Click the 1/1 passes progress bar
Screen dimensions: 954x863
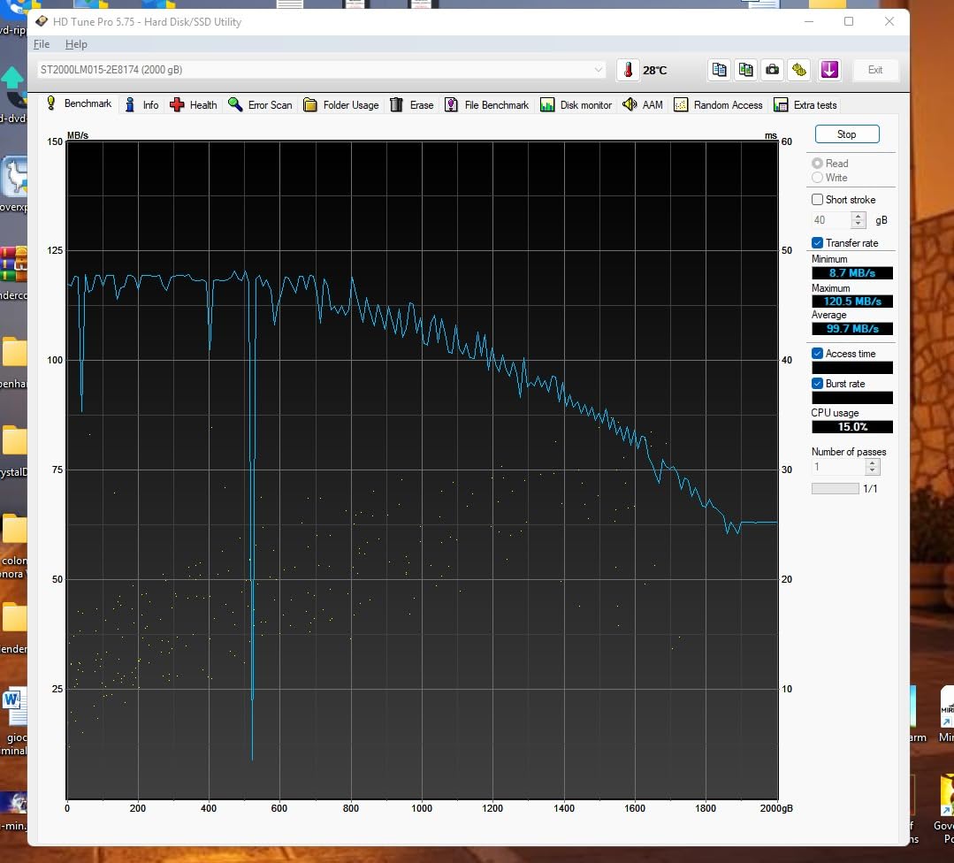[836, 489]
